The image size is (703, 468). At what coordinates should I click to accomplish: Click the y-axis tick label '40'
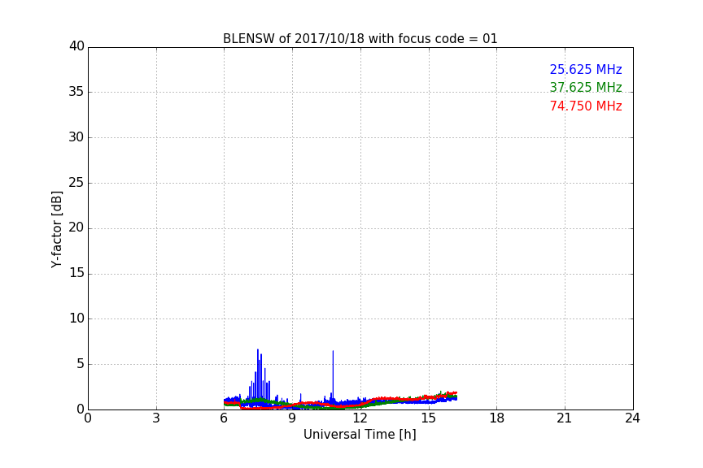[x=76, y=46]
